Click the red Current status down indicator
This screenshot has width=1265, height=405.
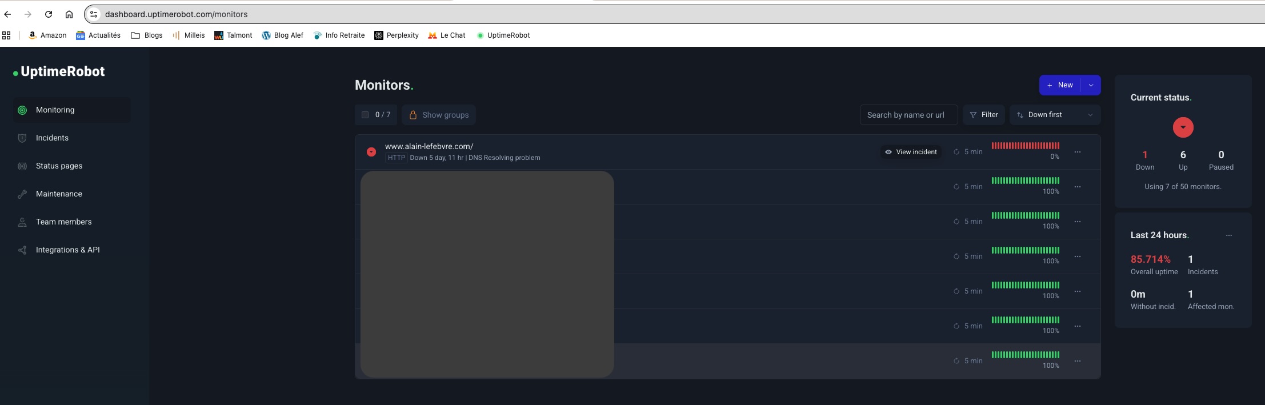click(x=1183, y=127)
